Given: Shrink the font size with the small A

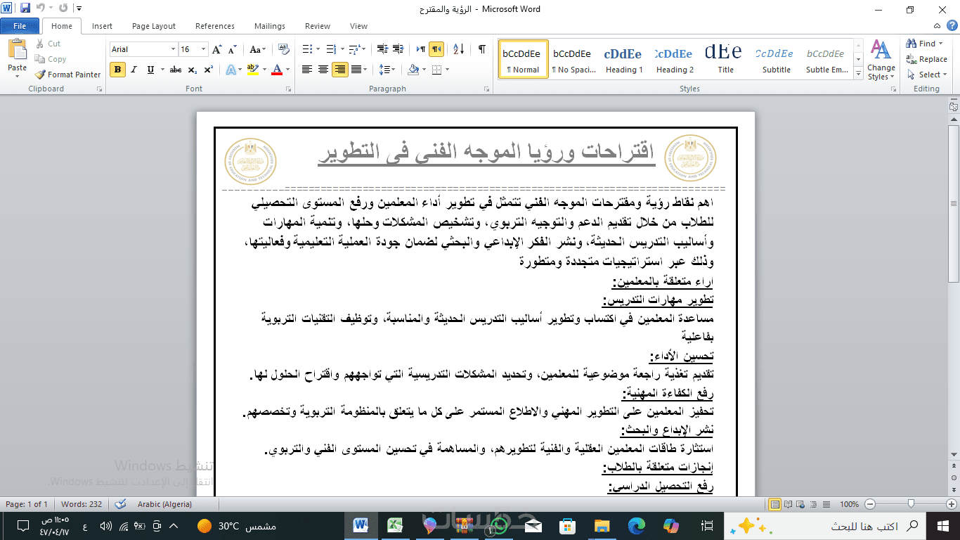Looking at the screenshot, I should [x=233, y=49].
